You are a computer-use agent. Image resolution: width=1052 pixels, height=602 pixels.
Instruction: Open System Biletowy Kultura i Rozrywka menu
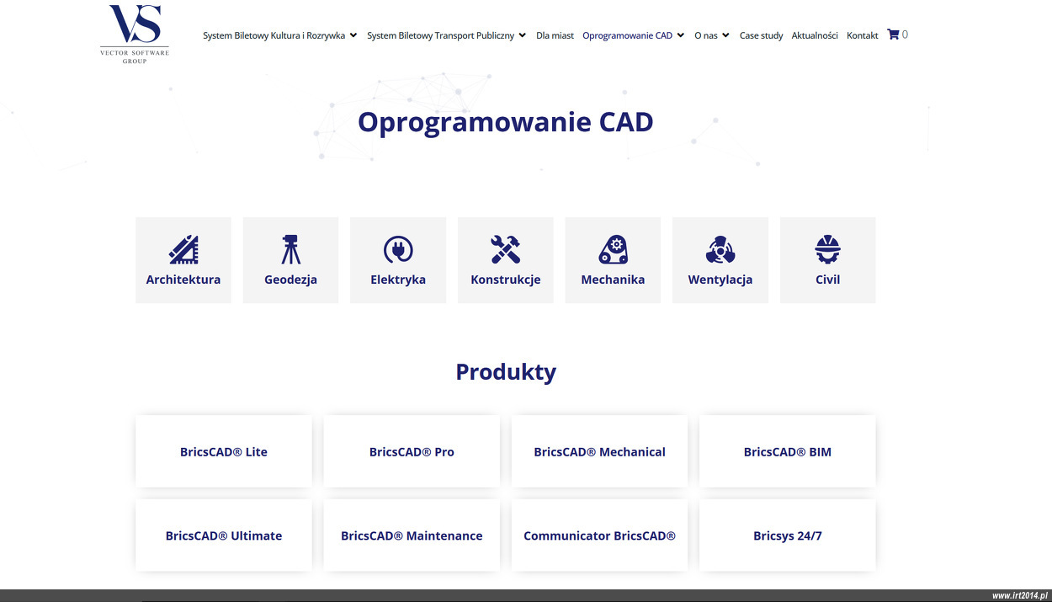[274, 35]
